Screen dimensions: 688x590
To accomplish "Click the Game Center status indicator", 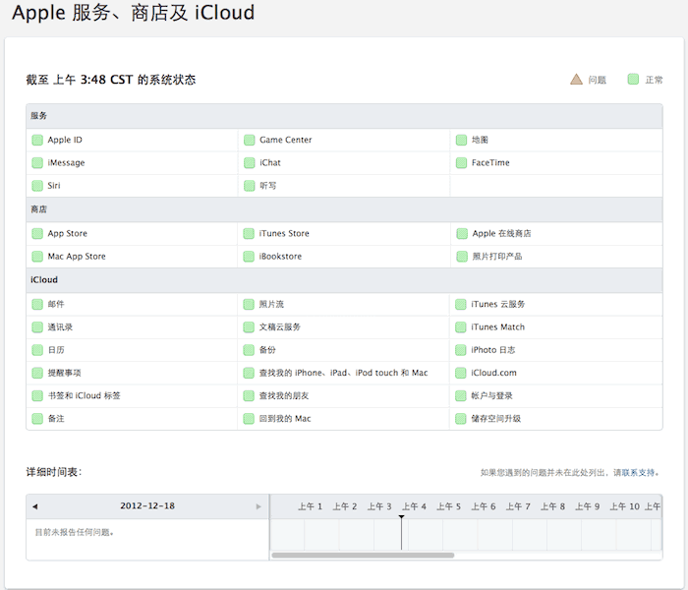I will click(250, 140).
